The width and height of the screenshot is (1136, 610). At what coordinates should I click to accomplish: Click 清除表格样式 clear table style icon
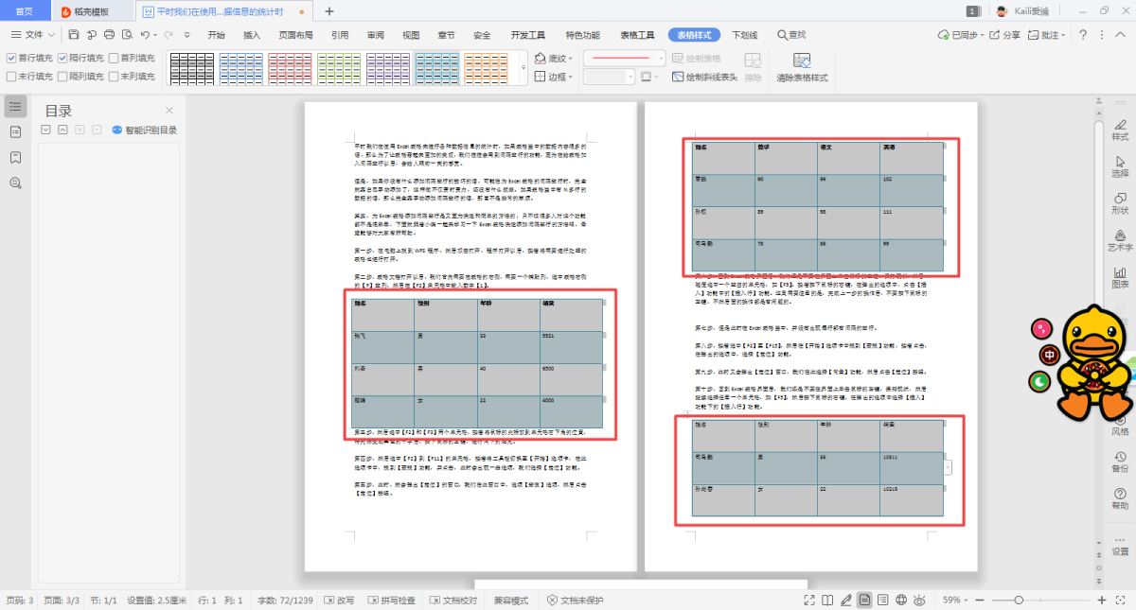pyautogui.click(x=802, y=67)
